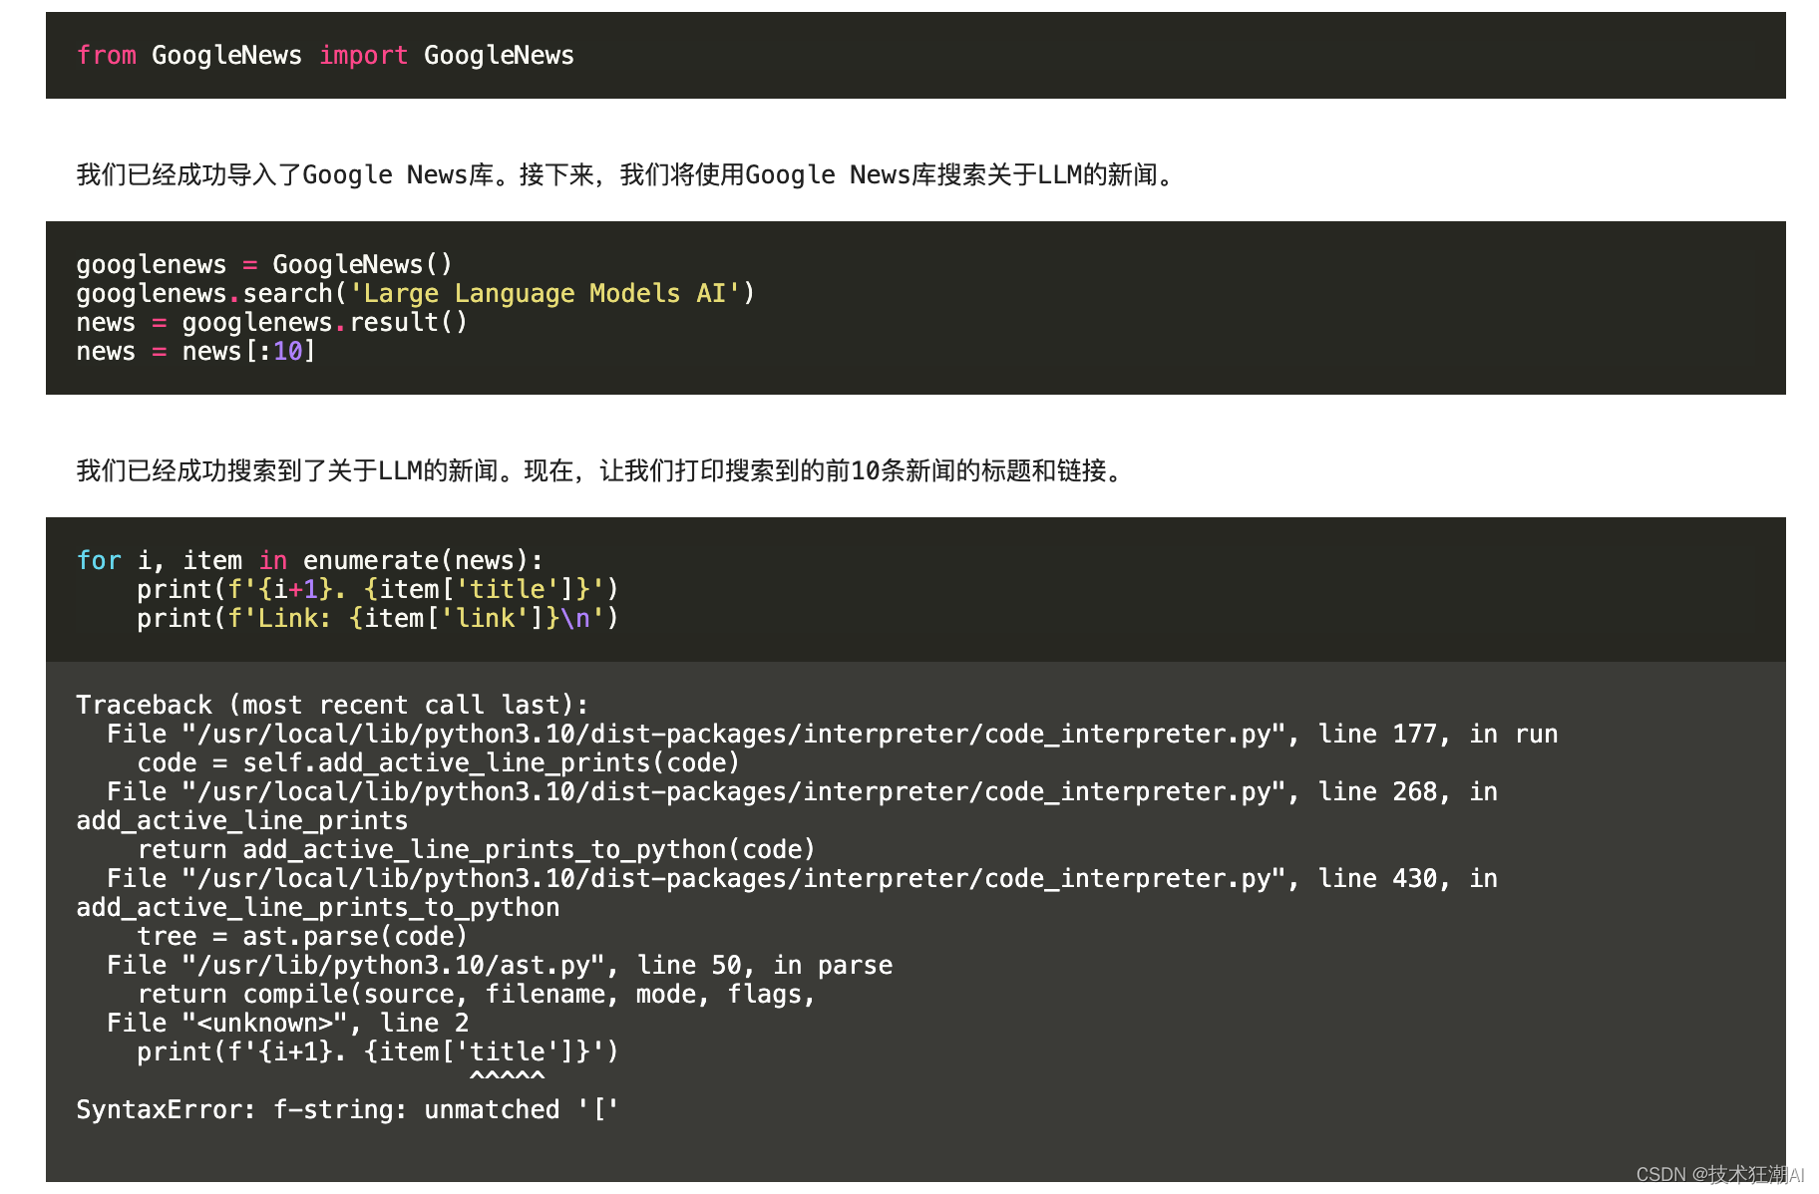The height and width of the screenshot is (1194, 1819).
Task: Click 'tree = ast.parse(code)' line
Action: click(302, 936)
